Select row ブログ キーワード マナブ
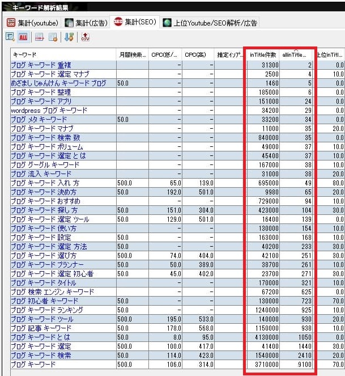 (x=177, y=129)
